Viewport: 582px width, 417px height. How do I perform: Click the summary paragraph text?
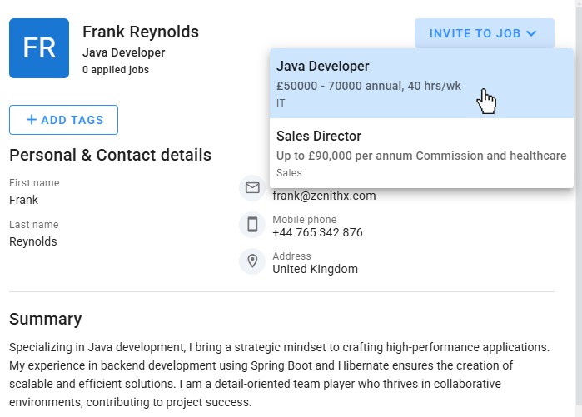[x=280, y=375]
